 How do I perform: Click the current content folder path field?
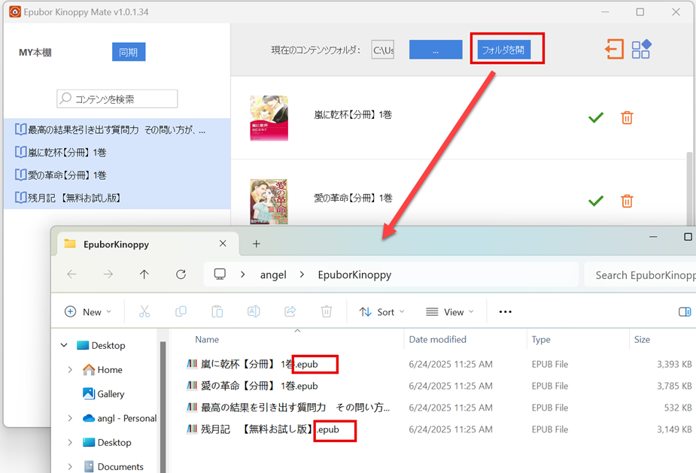(383, 50)
